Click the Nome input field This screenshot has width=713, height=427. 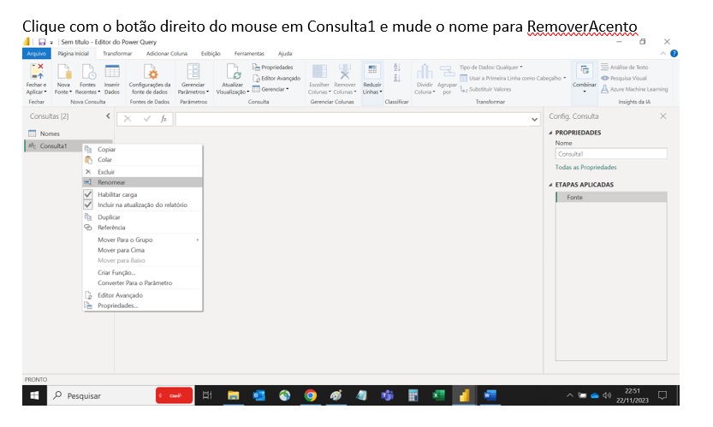point(611,154)
